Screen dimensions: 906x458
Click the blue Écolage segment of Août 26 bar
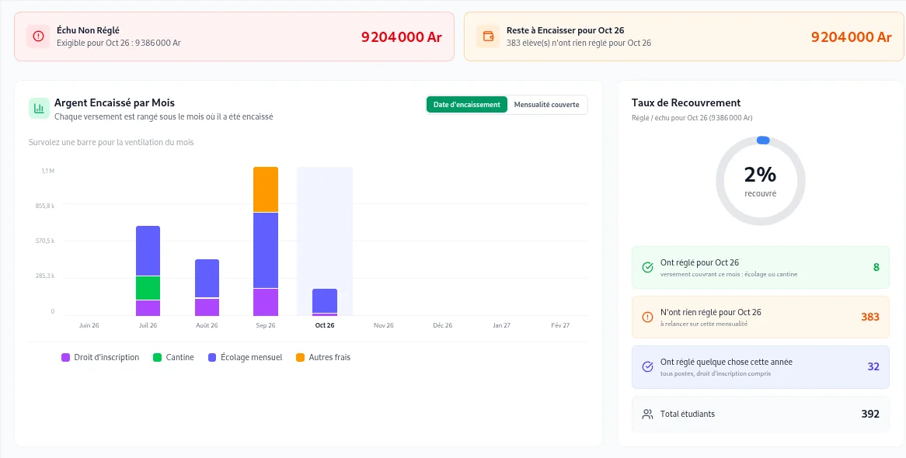(207, 279)
